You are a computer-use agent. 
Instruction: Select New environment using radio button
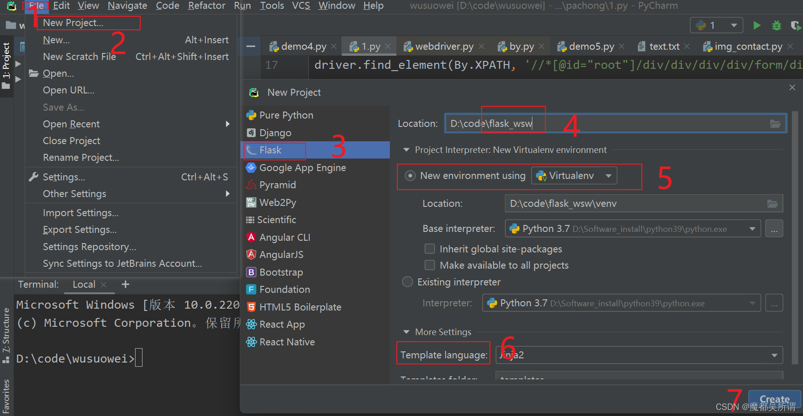(410, 176)
